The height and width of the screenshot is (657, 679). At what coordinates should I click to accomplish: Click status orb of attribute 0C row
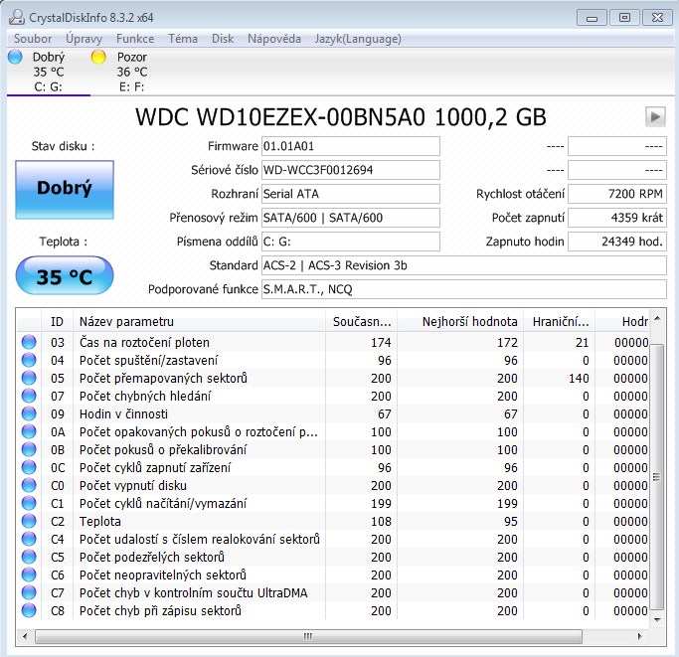click(29, 467)
